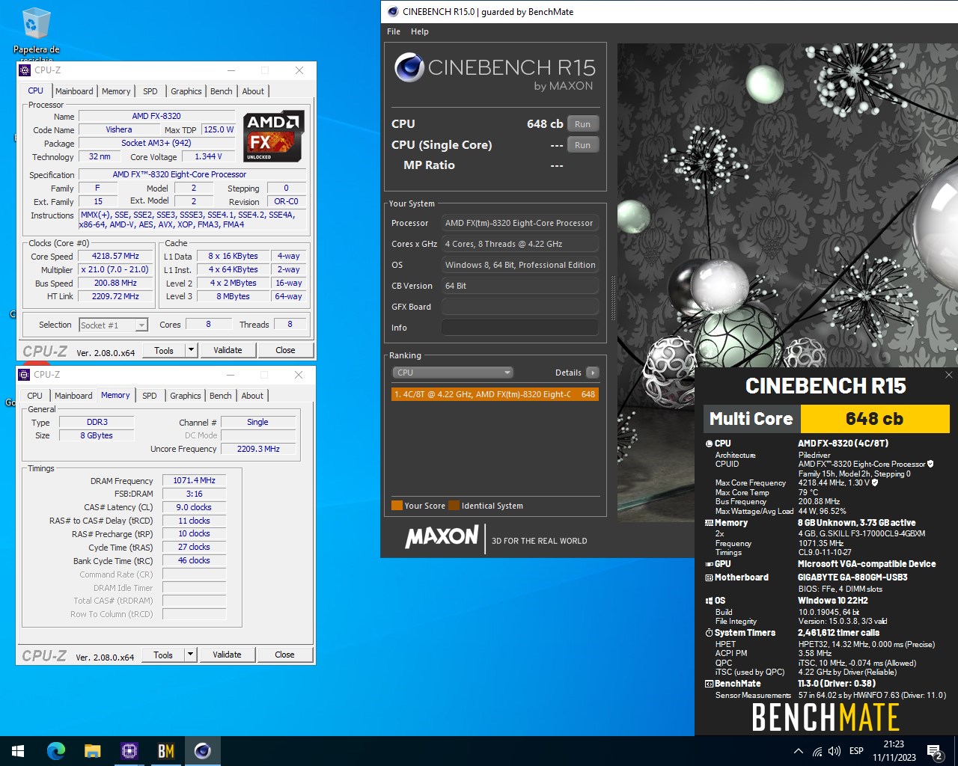Click Validate in lower CPU-Z window

(x=227, y=655)
